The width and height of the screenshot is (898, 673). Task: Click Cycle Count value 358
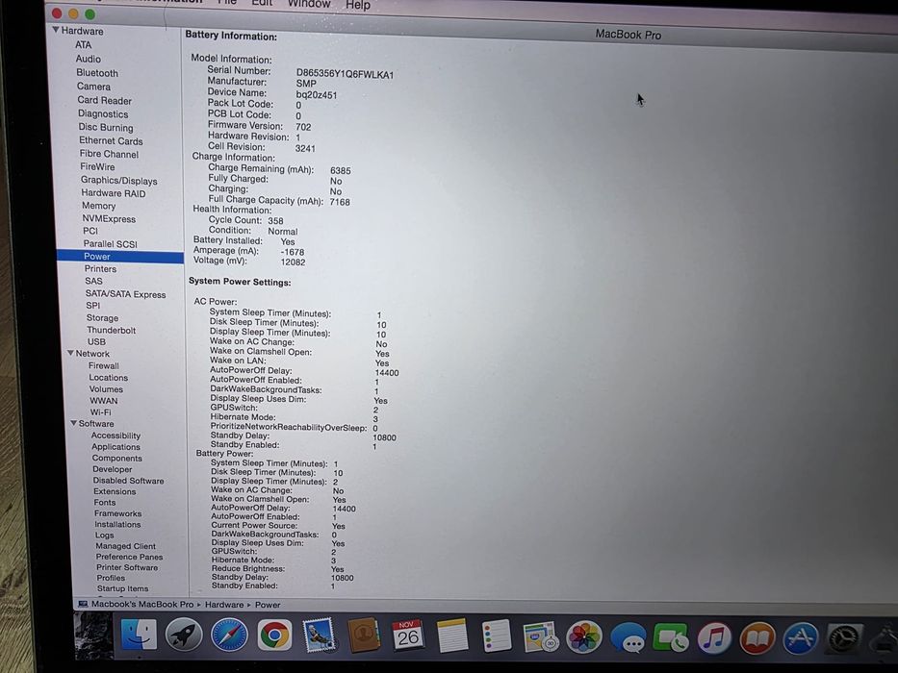pyautogui.click(x=275, y=220)
